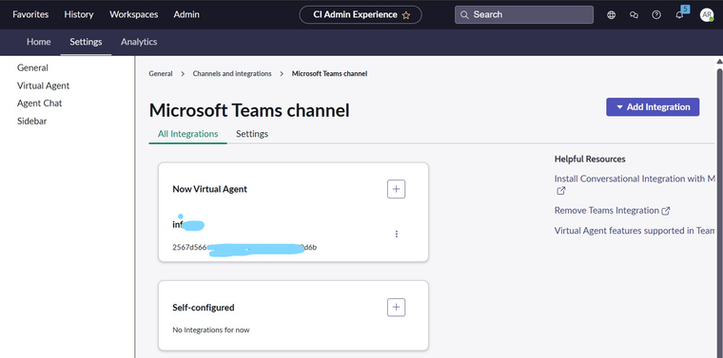Click into the Search field
This screenshot has height=358, width=723.
(x=524, y=15)
